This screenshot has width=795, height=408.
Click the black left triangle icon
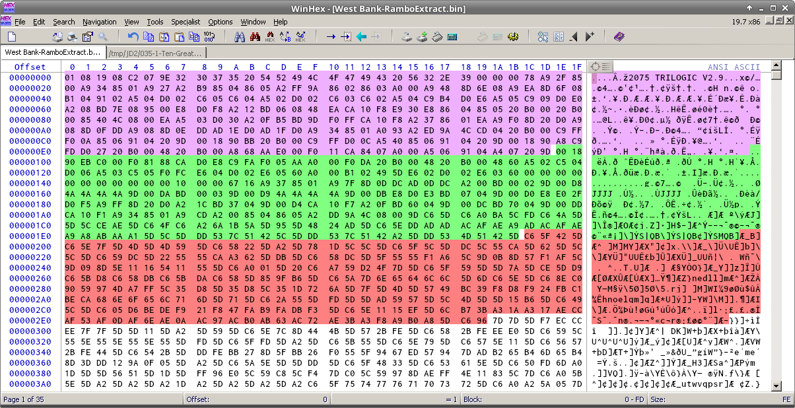point(574,37)
